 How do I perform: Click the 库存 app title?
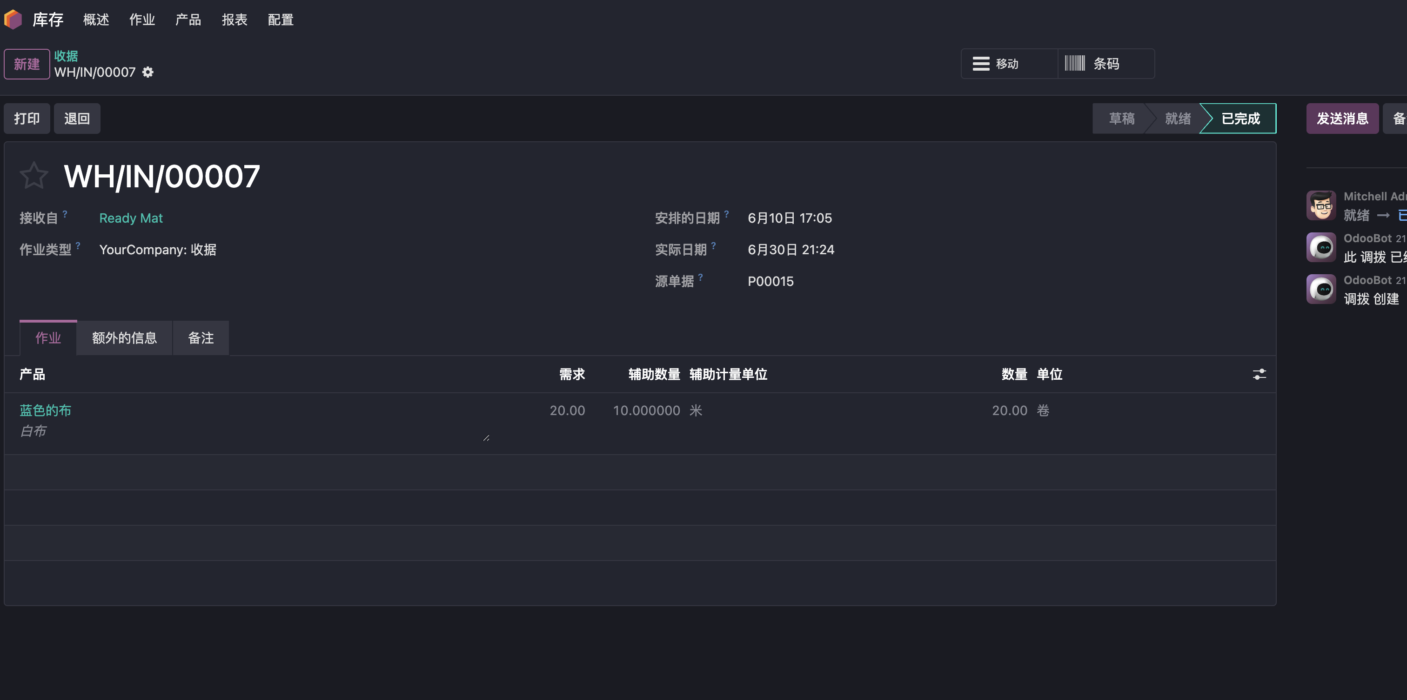[x=48, y=20]
